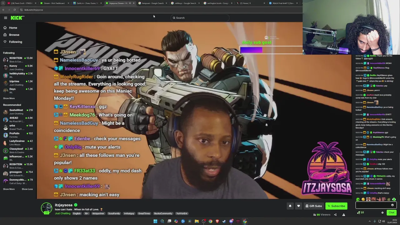Switch to tempusai Google Search tab

(x=152, y=3)
